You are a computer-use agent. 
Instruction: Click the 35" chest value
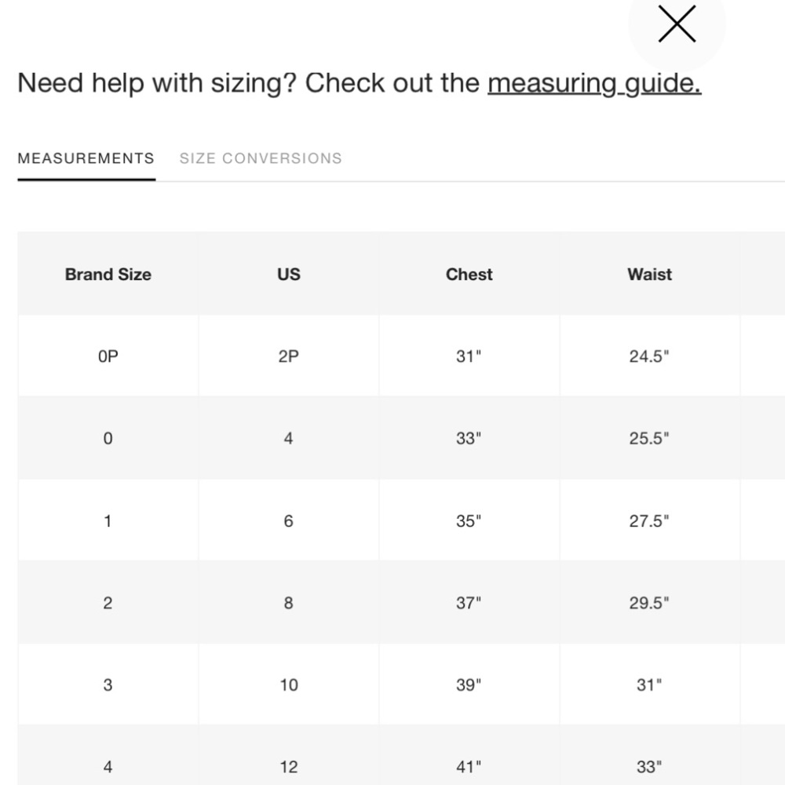click(x=469, y=520)
